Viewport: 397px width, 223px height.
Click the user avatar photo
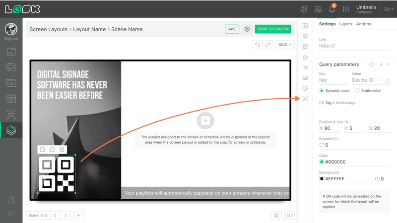pyautogui.click(x=11, y=29)
